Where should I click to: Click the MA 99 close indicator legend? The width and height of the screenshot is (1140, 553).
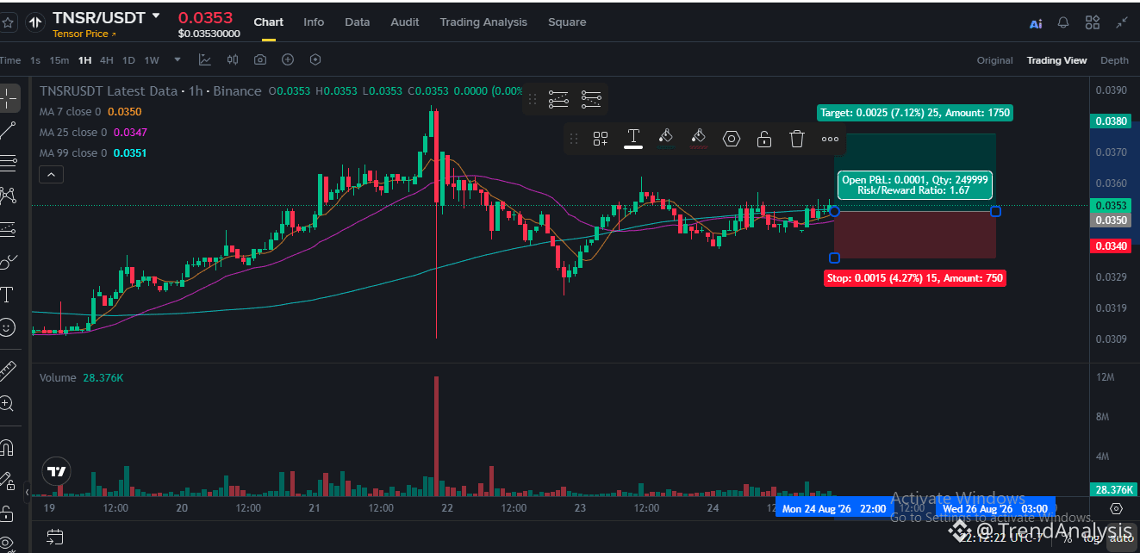(93, 152)
